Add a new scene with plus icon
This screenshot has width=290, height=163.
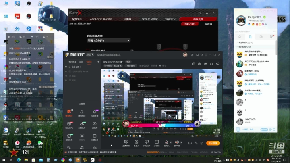[x=98, y=62]
